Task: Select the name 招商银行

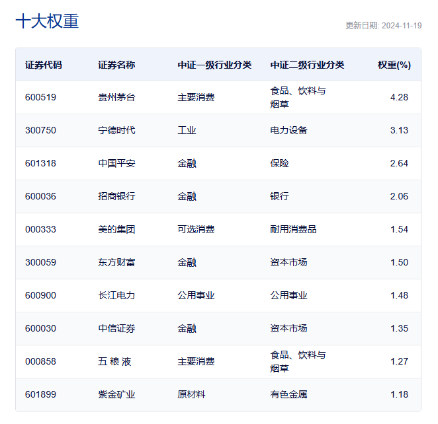Action: pos(116,196)
